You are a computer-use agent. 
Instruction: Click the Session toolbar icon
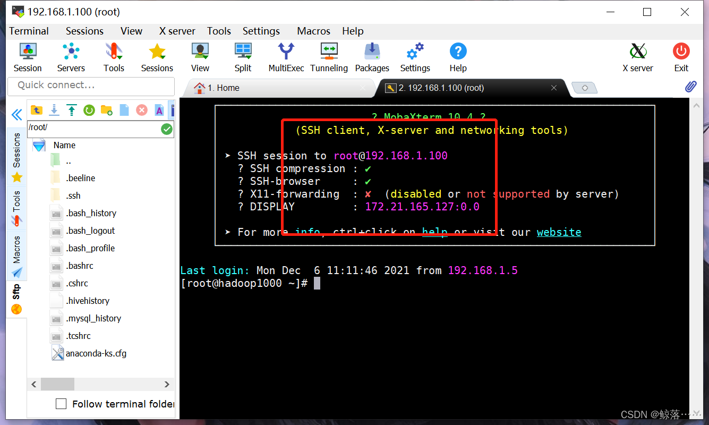[28, 57]
